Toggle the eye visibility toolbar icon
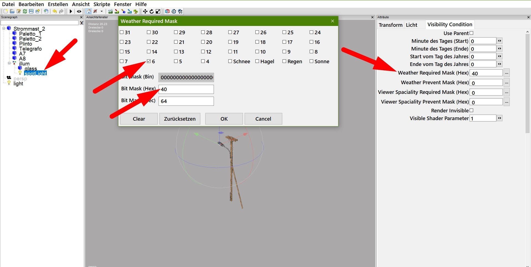Image resolution: width=531 pixels, height=267 pixels. 79,11
